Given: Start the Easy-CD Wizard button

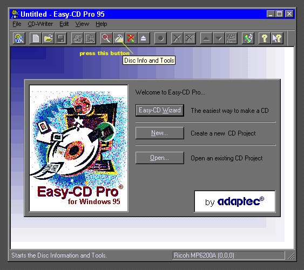Looking at the screenshot, I should pos(160,110).
